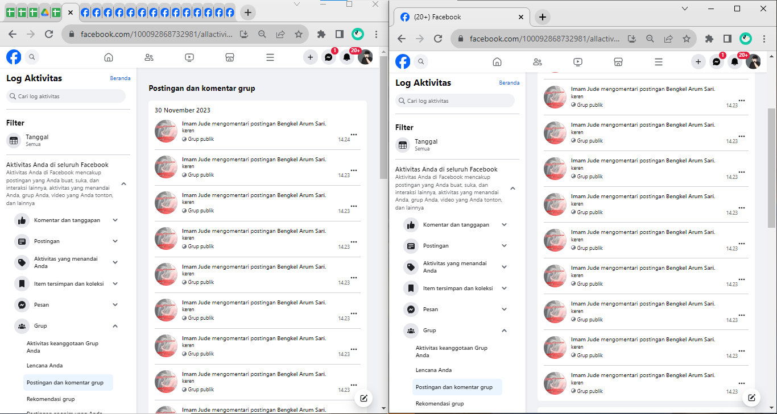Go back in right browser window
The width and height of the screenshot is (777, 414).
[x=402, y=39]
